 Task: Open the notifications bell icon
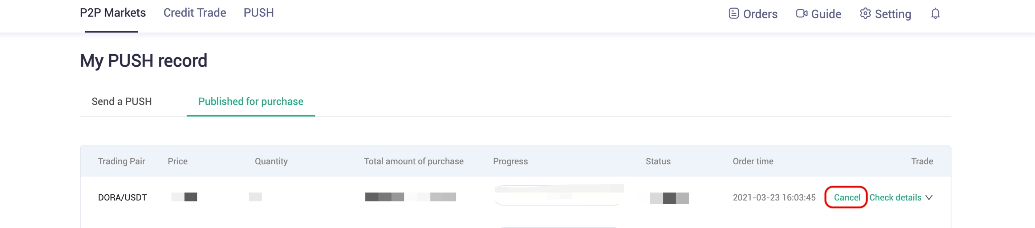(935, 14)
